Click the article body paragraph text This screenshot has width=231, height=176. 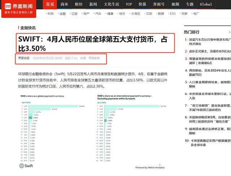[93, 80]
